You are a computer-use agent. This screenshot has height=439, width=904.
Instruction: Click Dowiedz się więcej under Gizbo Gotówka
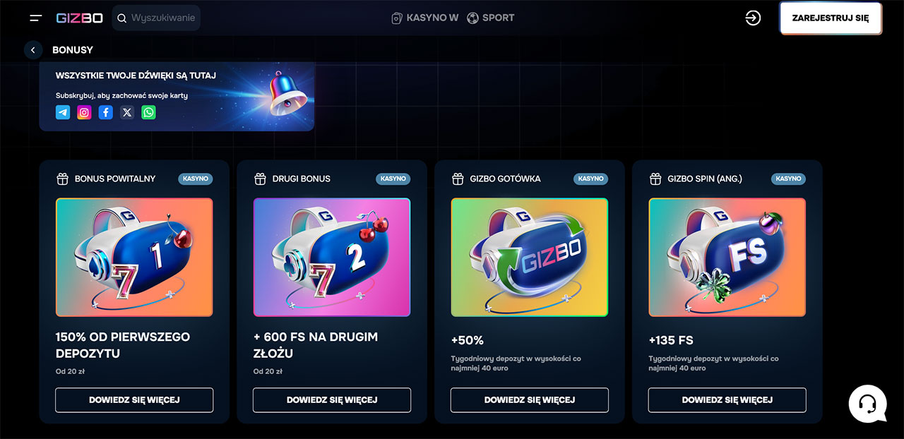(x=530, y=399)
